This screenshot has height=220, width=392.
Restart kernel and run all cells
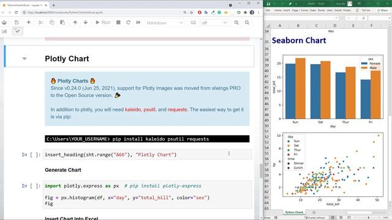click(138, 23)
